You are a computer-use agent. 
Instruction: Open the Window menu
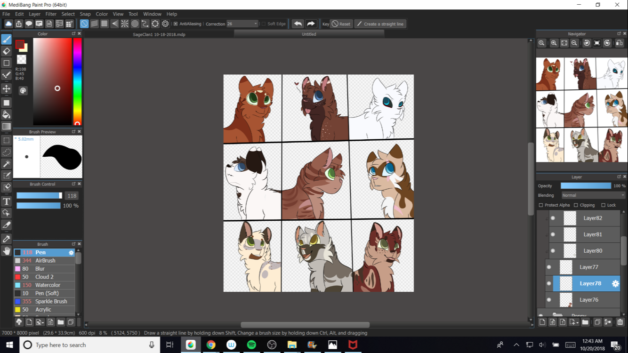click(x=152, y=14)
